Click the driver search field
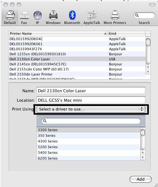The width and height of the screenshot is (158, 187). pyautogui.click(x=91, y=121)
